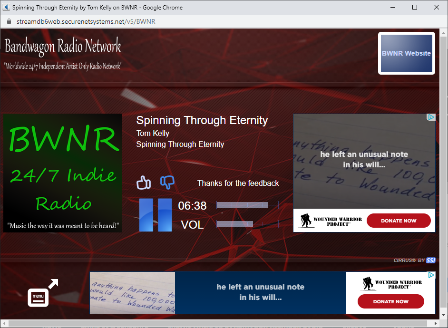This screenshot has width=448, height=328.
Task: Open the BWNR Website button
Action: coord(406,53)
